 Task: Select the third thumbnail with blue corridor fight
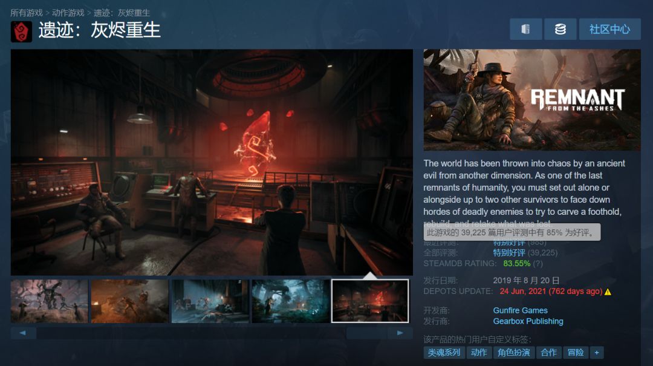click(x=210, y=301)
